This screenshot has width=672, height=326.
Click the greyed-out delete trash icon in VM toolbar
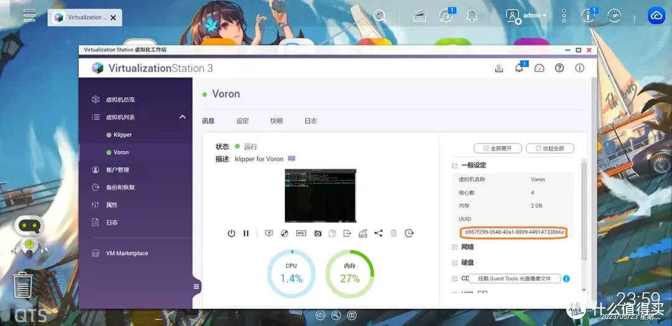point(394,233)
